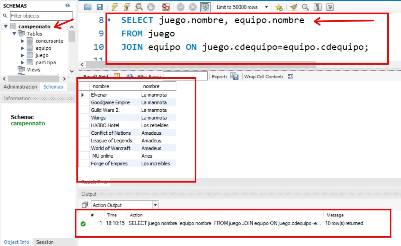This screenshot has width=401, height=246.
Task: Select the Los rebeldes cell
Action: (x=158, y=125)
